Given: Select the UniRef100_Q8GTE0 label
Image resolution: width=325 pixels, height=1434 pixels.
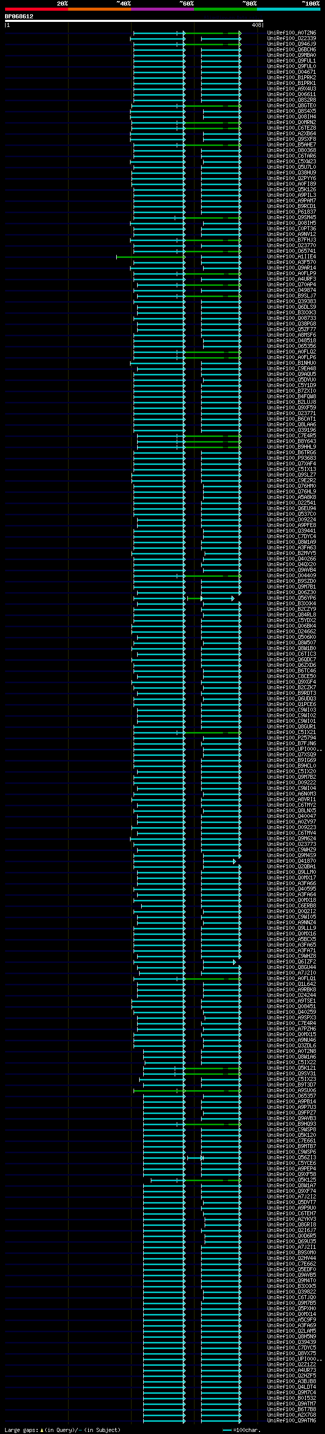Looking at the screenshot, I should click(291, 105).
